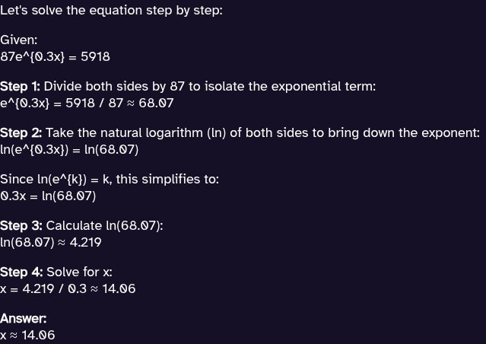Click the line 0.3x = ln(68.07)
This screenshot has height=344, width=486.
pos(48,196)
